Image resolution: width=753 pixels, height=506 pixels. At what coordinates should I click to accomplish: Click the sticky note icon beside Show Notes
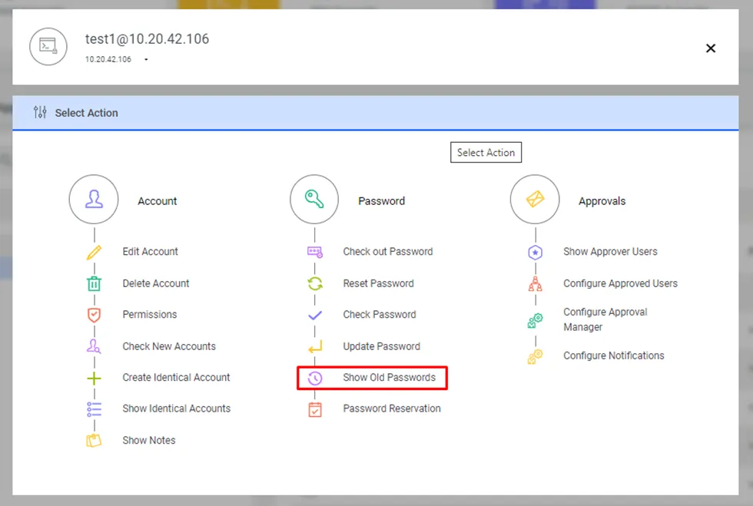pos(94,440)
